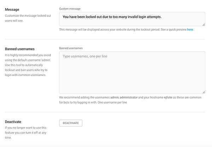Click 'If you no longer want' description
The width and height of the screenshot is (212, 147).
coord(26,133)
